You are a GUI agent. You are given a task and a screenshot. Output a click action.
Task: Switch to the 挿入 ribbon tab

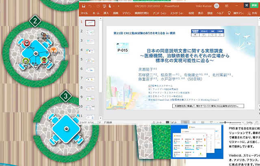pos(106,13)
